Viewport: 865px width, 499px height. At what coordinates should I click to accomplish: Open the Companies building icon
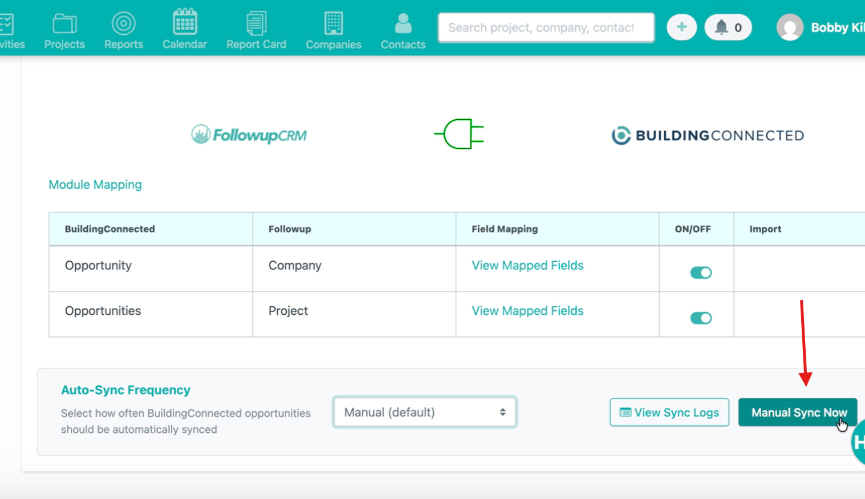pos(334,24)
